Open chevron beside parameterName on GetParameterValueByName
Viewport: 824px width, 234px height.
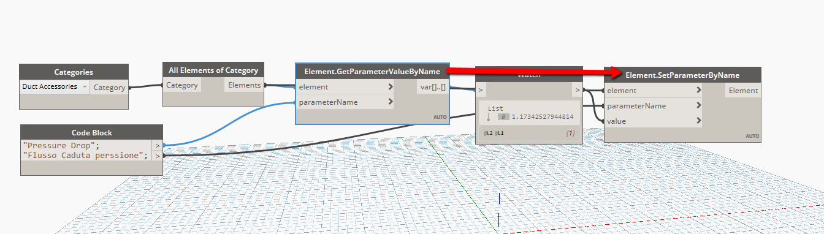click(391, 102)
